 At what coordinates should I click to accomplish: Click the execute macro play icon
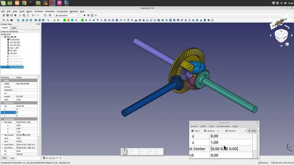click(96, 15)
